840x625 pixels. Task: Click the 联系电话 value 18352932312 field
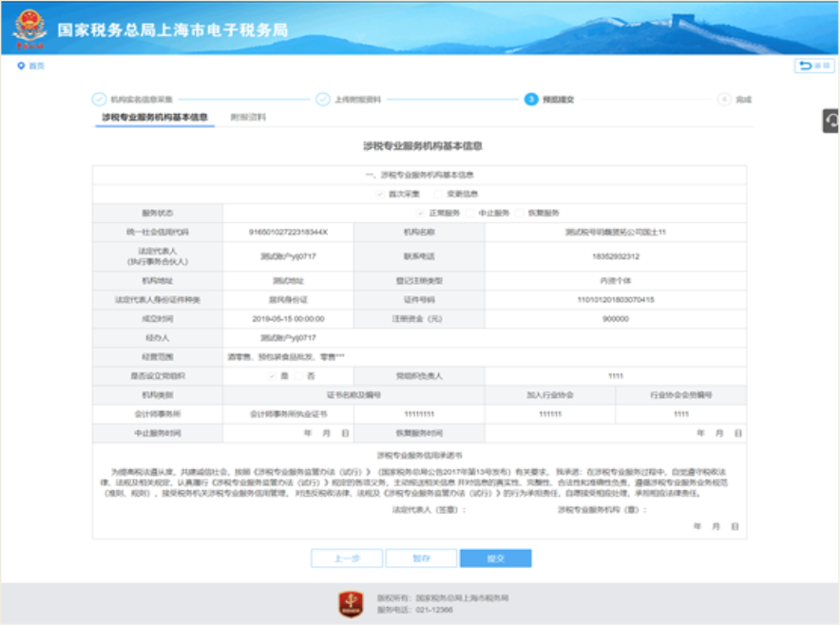[x=615, y=256]
